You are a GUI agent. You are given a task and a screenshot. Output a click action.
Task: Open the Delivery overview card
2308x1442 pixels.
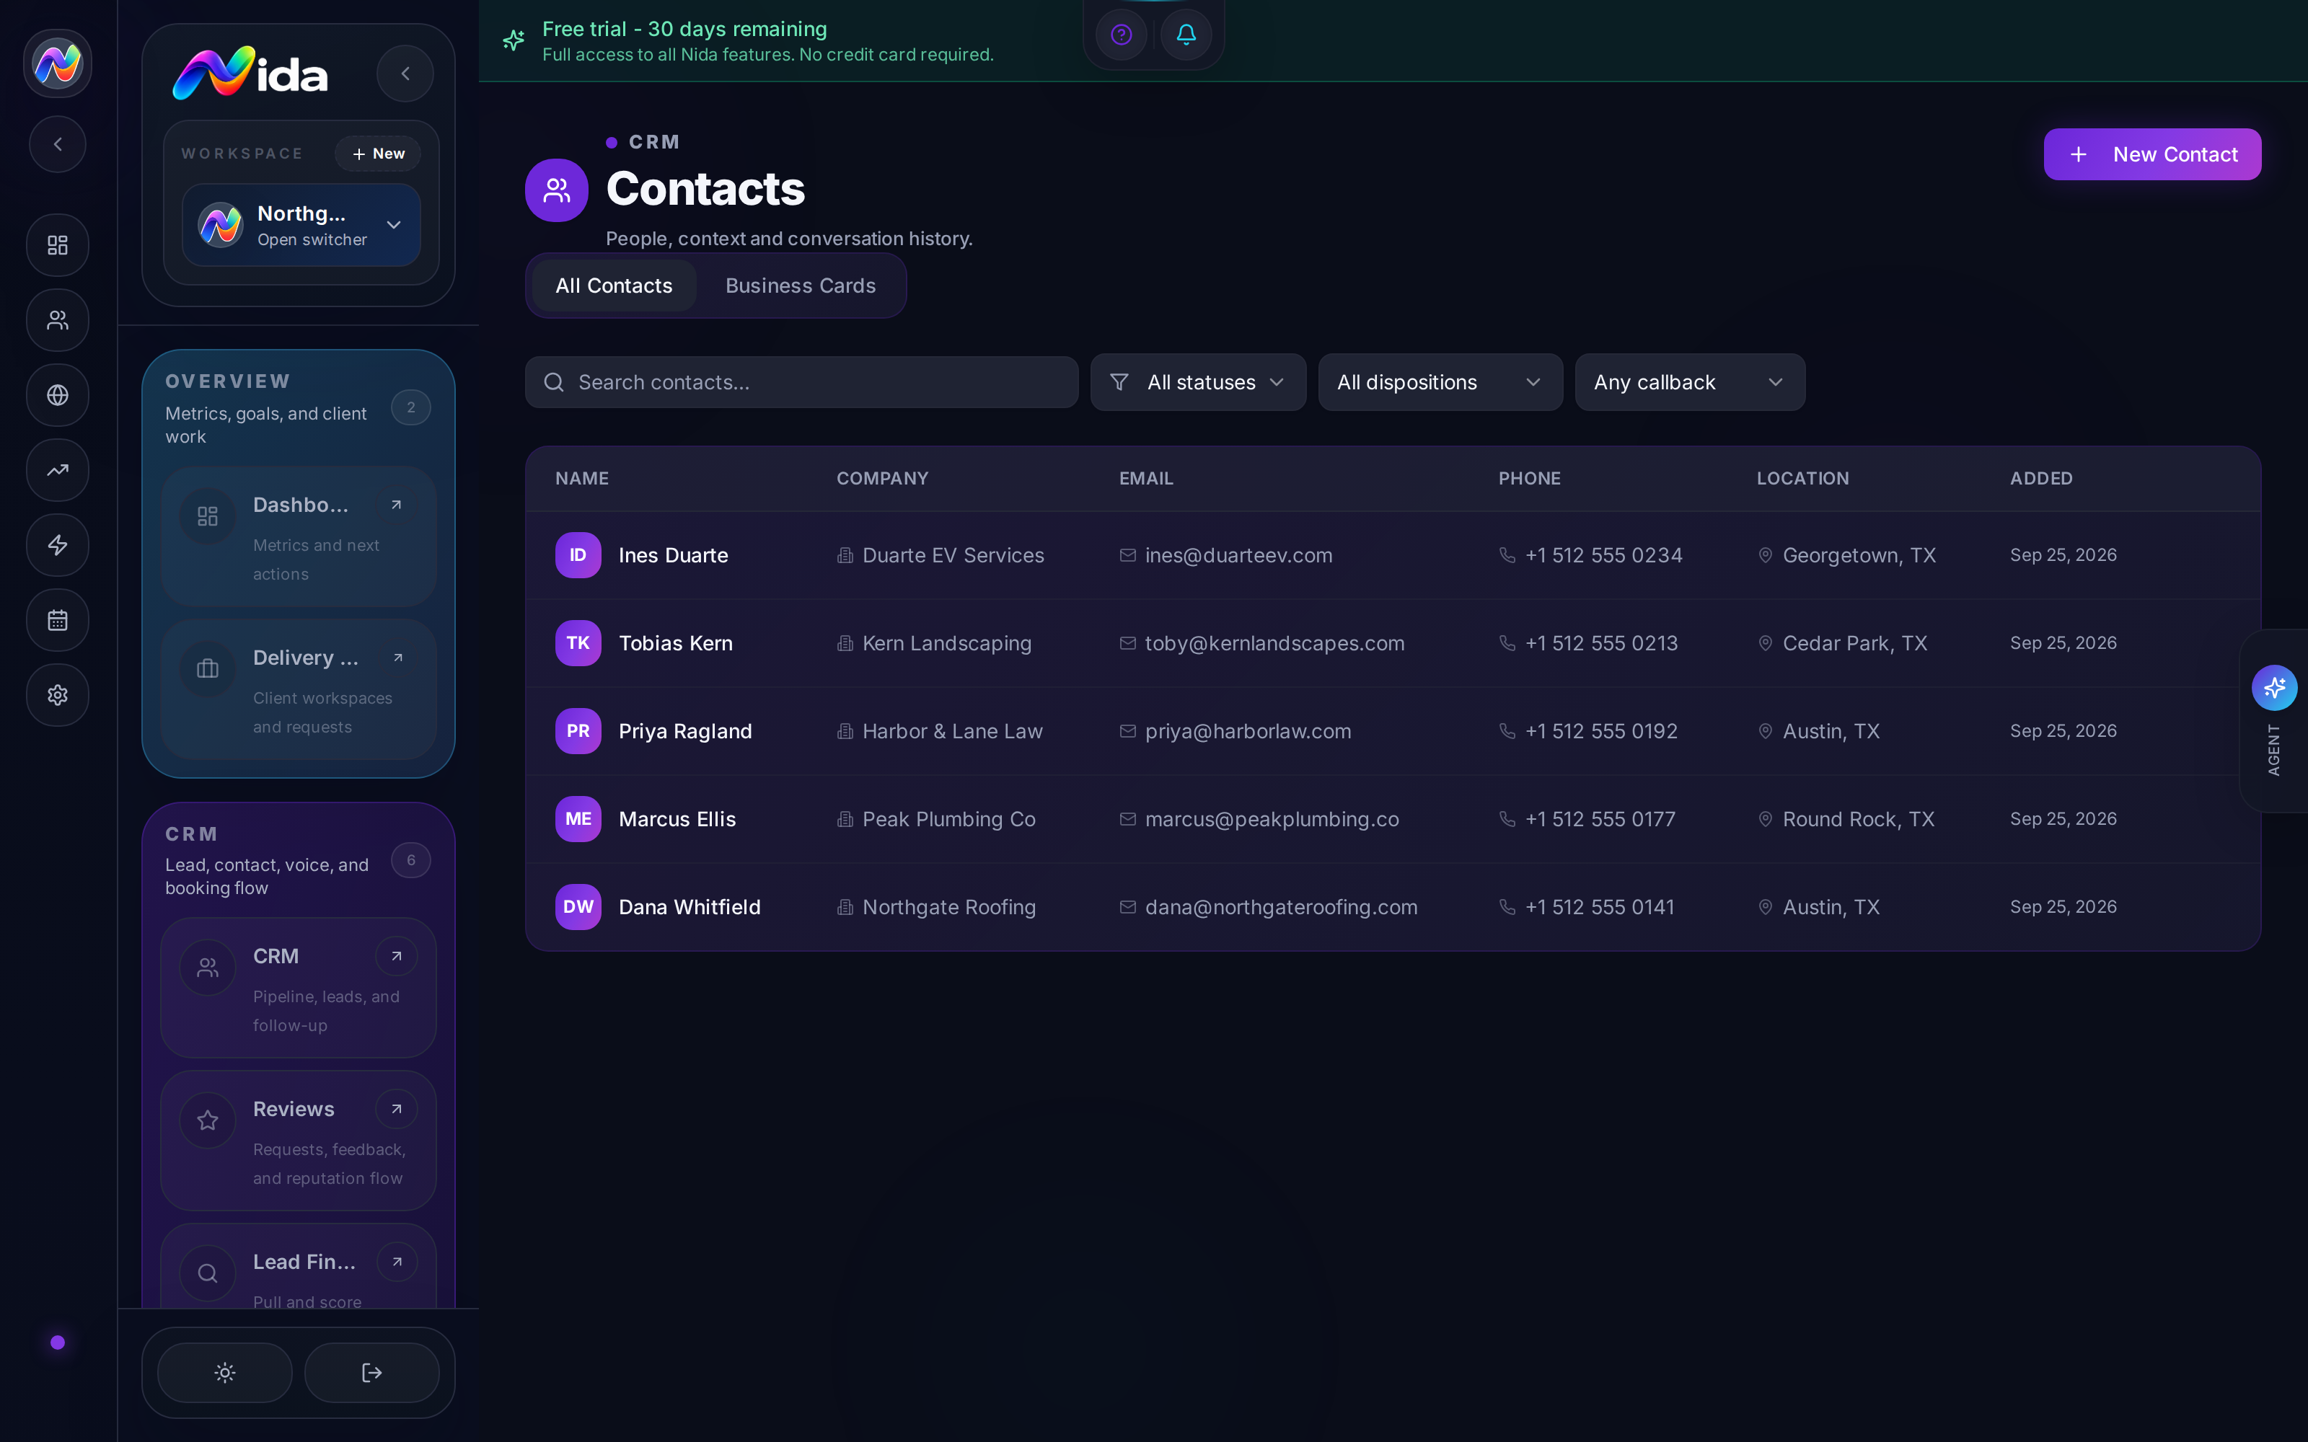pos(299,689)
